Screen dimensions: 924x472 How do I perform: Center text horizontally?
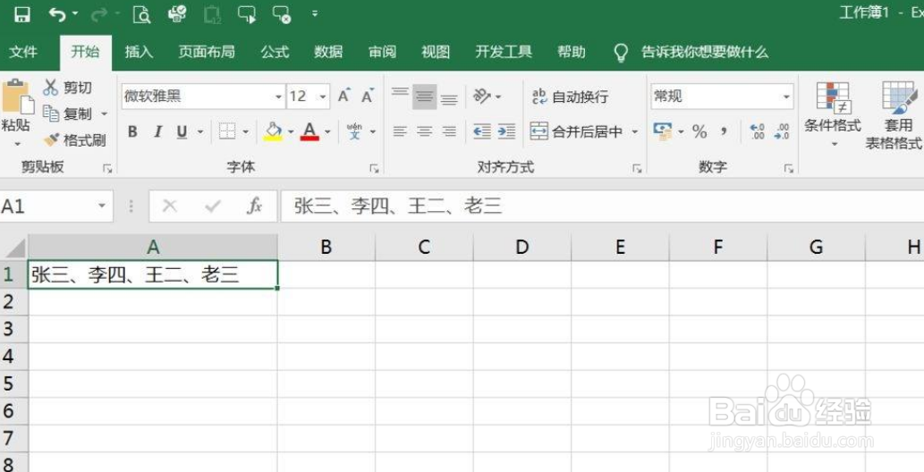(424, 131)
